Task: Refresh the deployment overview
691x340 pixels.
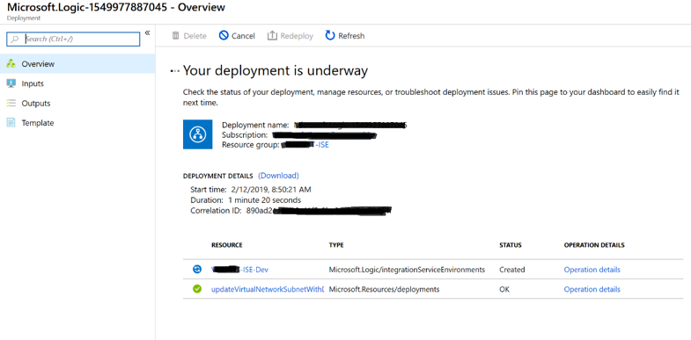Action: (344, 36)
